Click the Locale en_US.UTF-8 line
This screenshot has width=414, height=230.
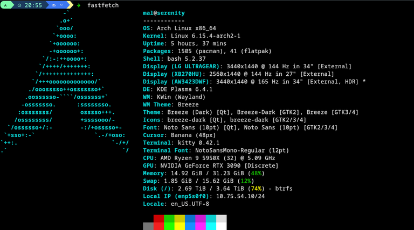click(176, 204)
